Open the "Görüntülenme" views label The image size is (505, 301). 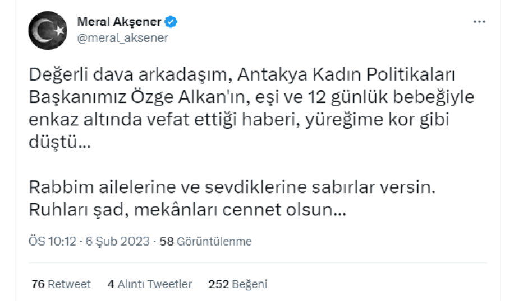[x=214, y=242]
